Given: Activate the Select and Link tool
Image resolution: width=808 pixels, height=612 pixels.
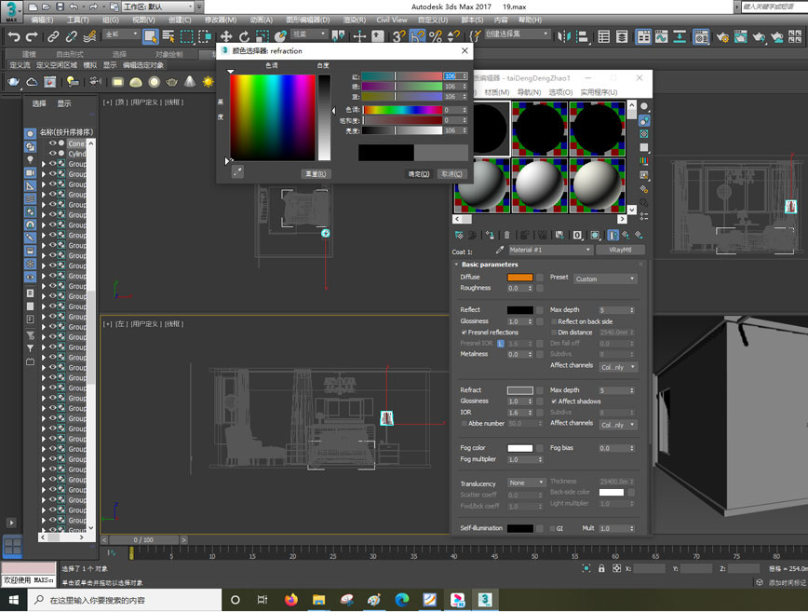Looking at the screenshot, I should (52, 36).
